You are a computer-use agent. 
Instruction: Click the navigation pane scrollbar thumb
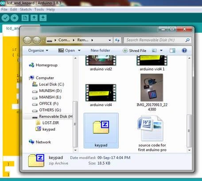[75, 124]
